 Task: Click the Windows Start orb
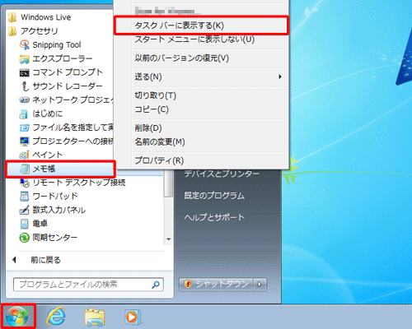(18, 317)
